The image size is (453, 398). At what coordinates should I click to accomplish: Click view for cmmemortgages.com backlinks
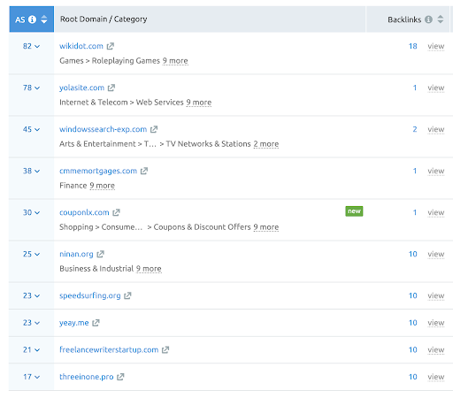[436, 171]
